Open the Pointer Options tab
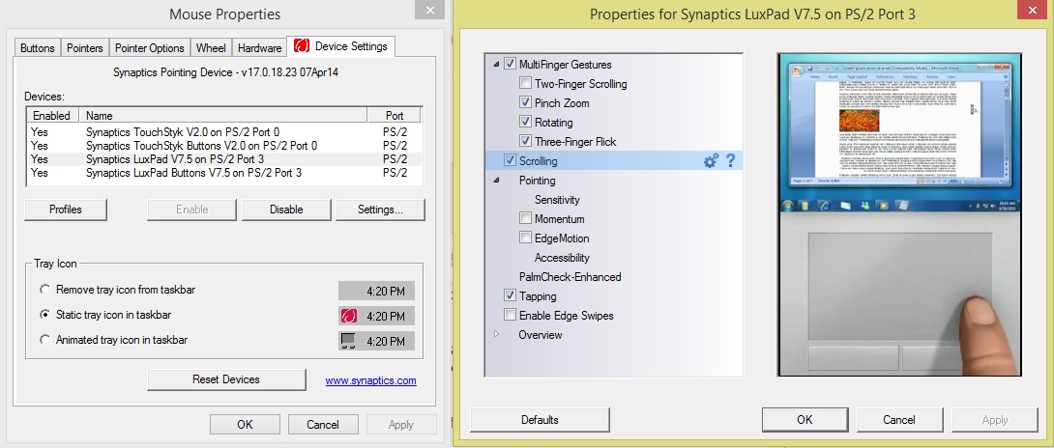The width and height of the screenshot is (1054, 448). (x=149, y=47)
